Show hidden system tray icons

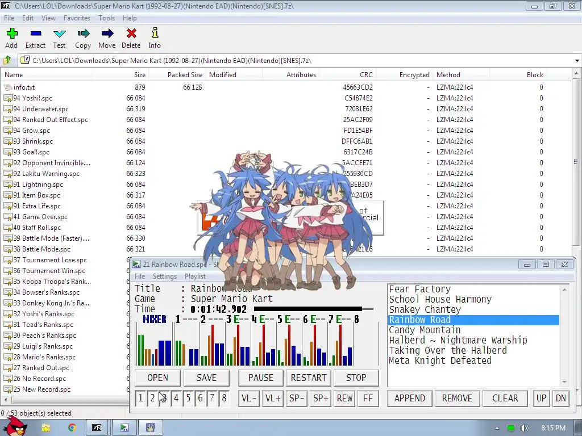[x=497, y=428]
